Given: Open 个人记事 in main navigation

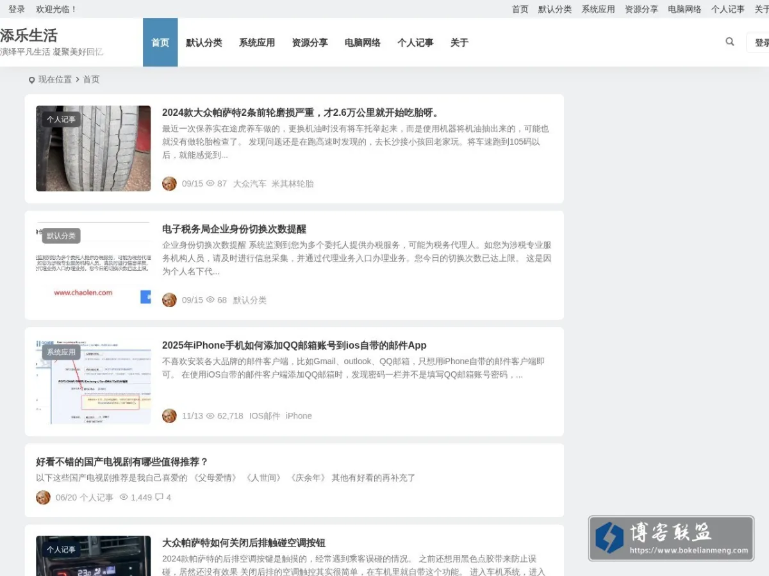Looking at the screenshot, I should 415,42.
